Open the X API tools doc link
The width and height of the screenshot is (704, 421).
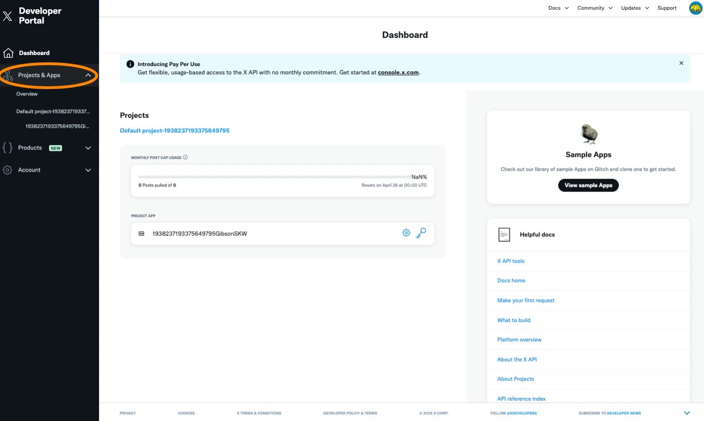tap(511, 261)
